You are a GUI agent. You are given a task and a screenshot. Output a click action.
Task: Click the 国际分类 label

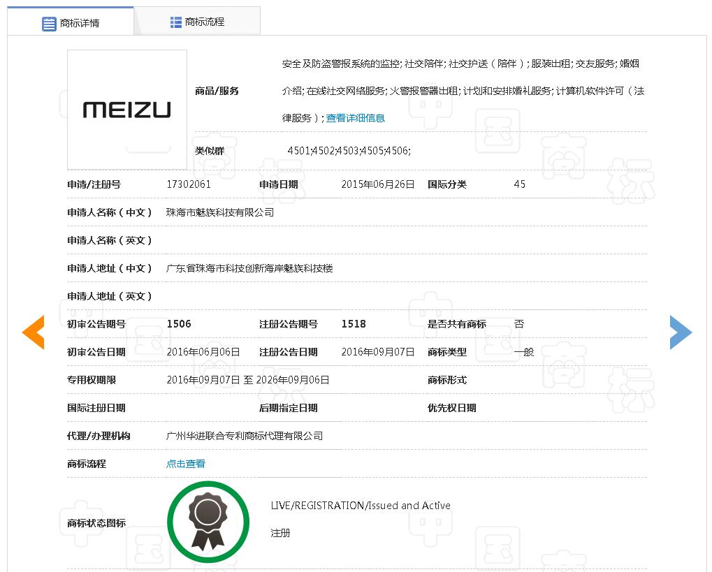(x=447, y=184)
